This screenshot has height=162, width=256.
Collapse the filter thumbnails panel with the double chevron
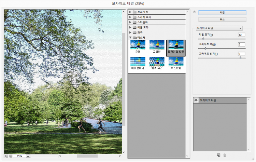[x=194, y=12]
